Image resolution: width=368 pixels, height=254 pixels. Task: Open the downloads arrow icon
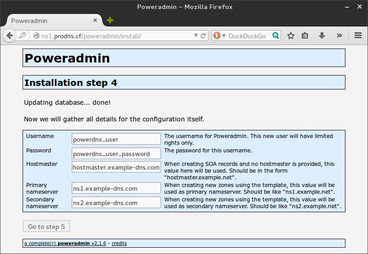pos(322,36)
